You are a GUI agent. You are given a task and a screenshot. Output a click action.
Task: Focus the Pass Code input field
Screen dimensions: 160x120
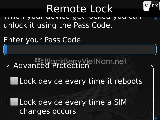[x=80, y=49]
